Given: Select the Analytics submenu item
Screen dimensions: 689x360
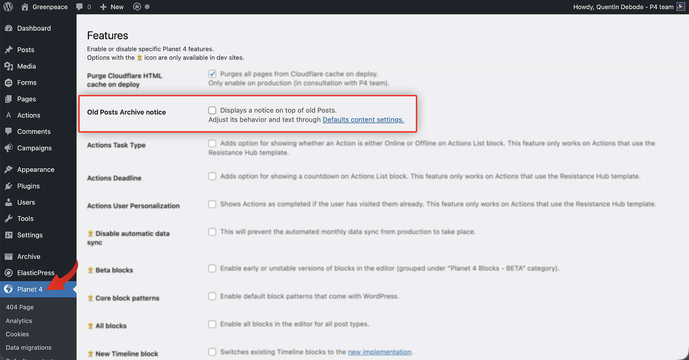Looking at the screenshot, I should [x=19, y=321].
